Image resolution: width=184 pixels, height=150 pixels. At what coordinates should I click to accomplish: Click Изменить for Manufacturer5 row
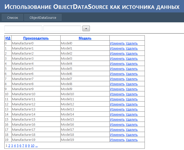[117, 69]
